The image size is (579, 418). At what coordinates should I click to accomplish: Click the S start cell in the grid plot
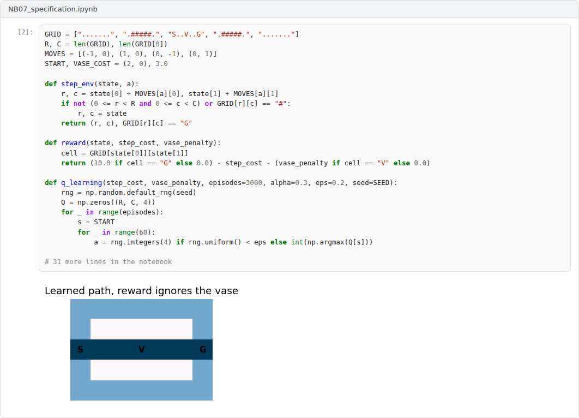click(x=81, y=349)
